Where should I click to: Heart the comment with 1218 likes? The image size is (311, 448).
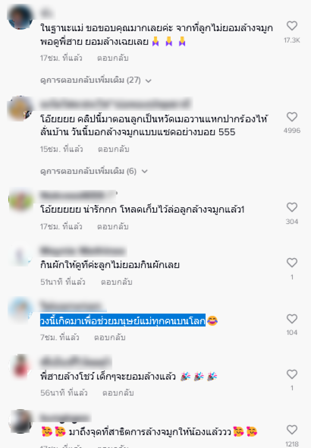292,430
